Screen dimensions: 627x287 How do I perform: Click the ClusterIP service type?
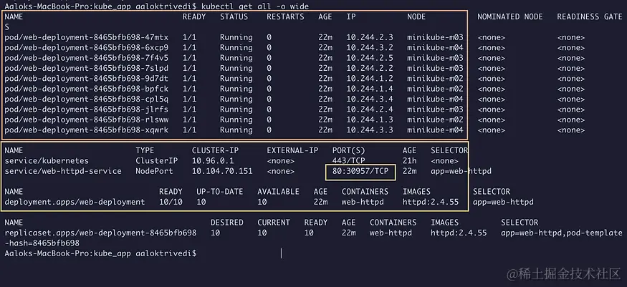157,161
